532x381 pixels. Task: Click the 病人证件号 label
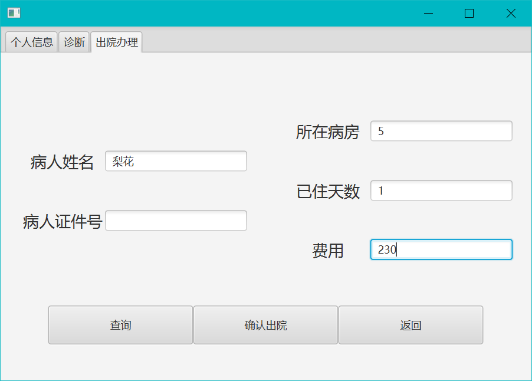pyautogui.click(x=63, y=222)
